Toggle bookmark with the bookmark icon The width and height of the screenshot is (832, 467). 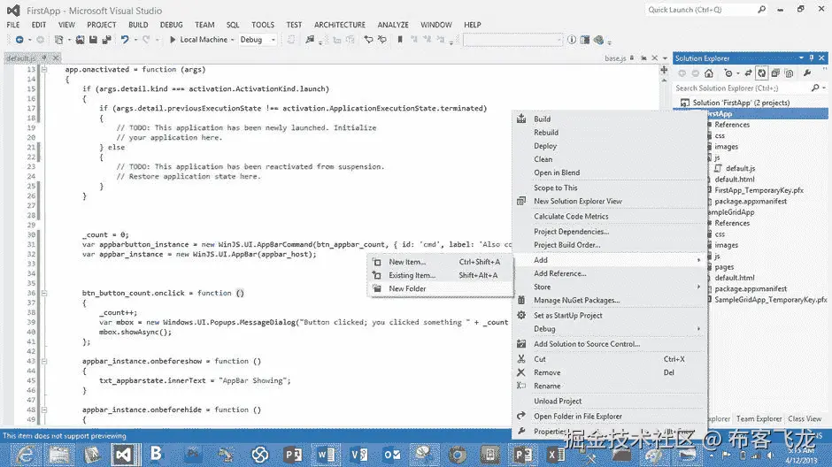[x=400, y=40]
